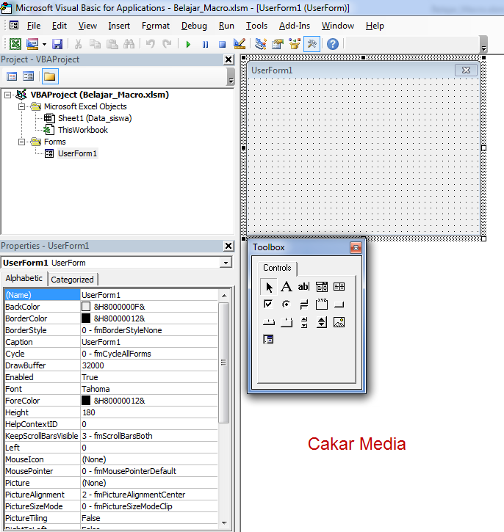Image resolution: width=504 pixels, height=532 pixels.
Task: Select the OptionButton control in Toolbox
Action: pyautogui.click(x=287, y=305)
